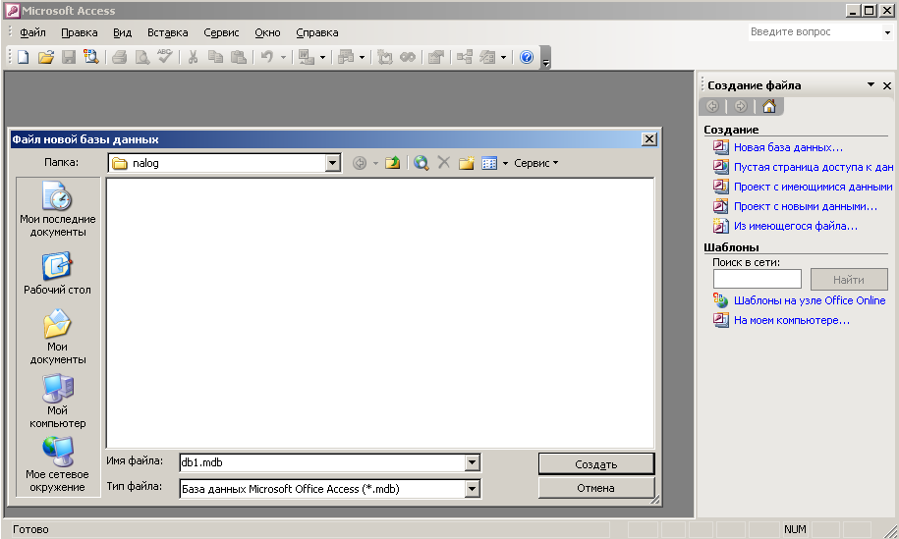Expand the Тип файла dropdown arrow
The width and height of the screenshot is (899, 539).
472,489
